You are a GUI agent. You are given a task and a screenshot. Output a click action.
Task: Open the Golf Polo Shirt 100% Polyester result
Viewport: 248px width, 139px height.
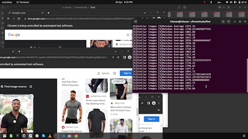71,83
